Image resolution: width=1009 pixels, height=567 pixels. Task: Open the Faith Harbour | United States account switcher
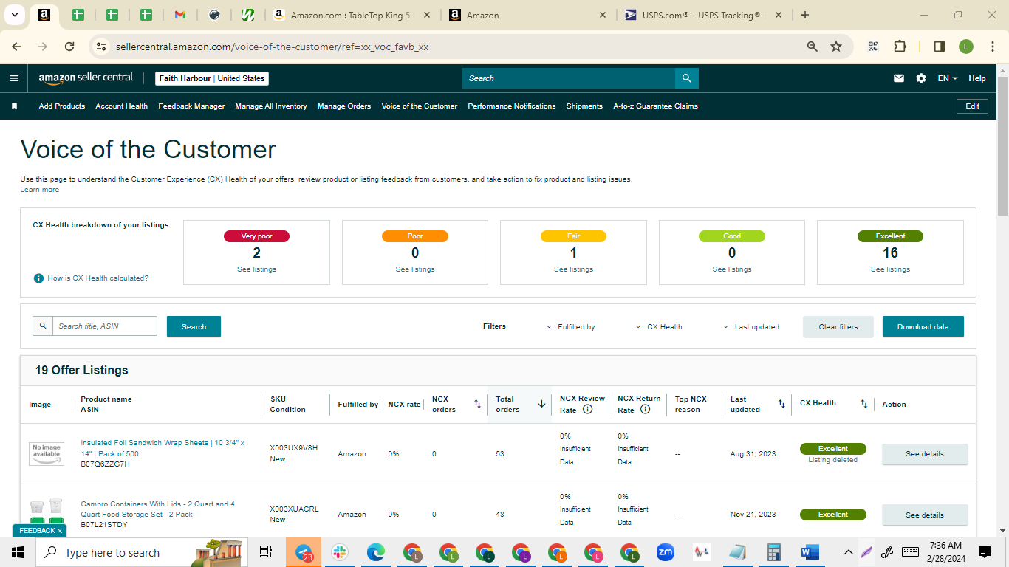coord(212,78)
